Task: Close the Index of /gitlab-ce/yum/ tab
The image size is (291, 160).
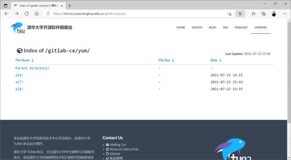Action: click(x=62, y=6)
